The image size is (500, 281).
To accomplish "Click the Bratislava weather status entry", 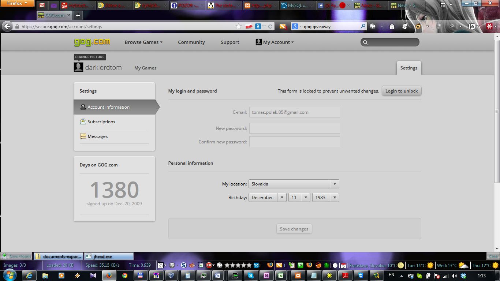I will [x=376, y=265].
